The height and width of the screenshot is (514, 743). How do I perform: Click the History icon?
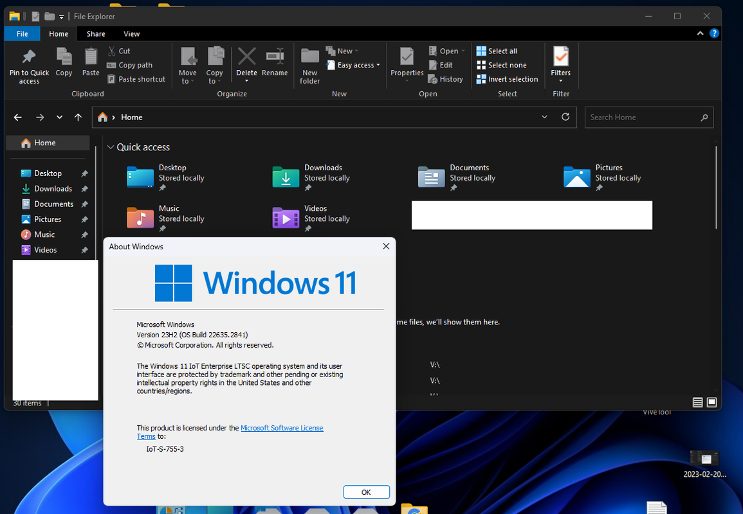click(x=433, y=79)
